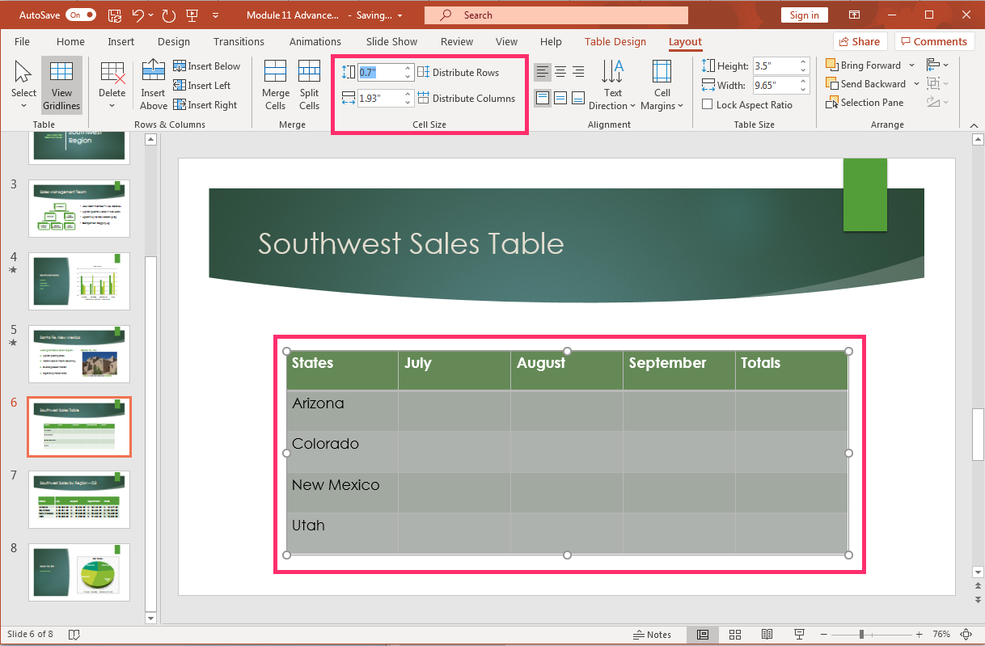Open the Comments pane
The height and width of the screenshot is (646, 985).
[x=934, y=41]
